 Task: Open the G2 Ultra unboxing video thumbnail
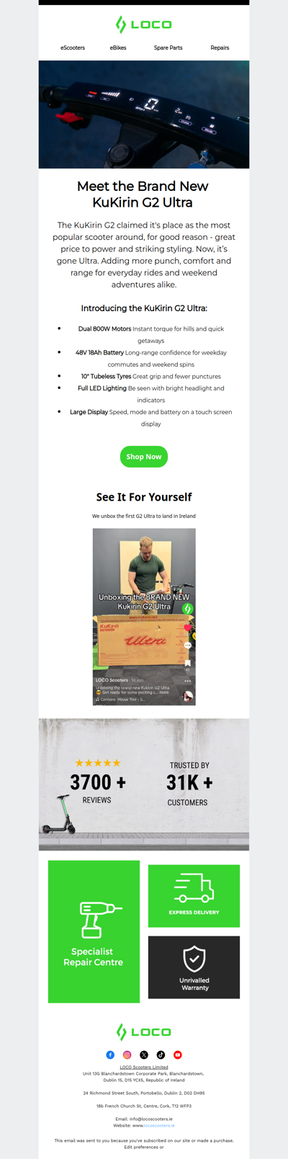click(x=144, y=617)
